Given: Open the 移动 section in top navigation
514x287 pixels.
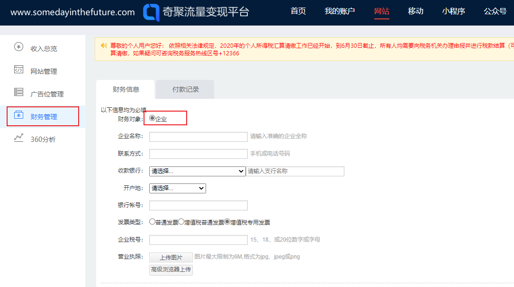Looking at the screenshot, I should point(415,11).
